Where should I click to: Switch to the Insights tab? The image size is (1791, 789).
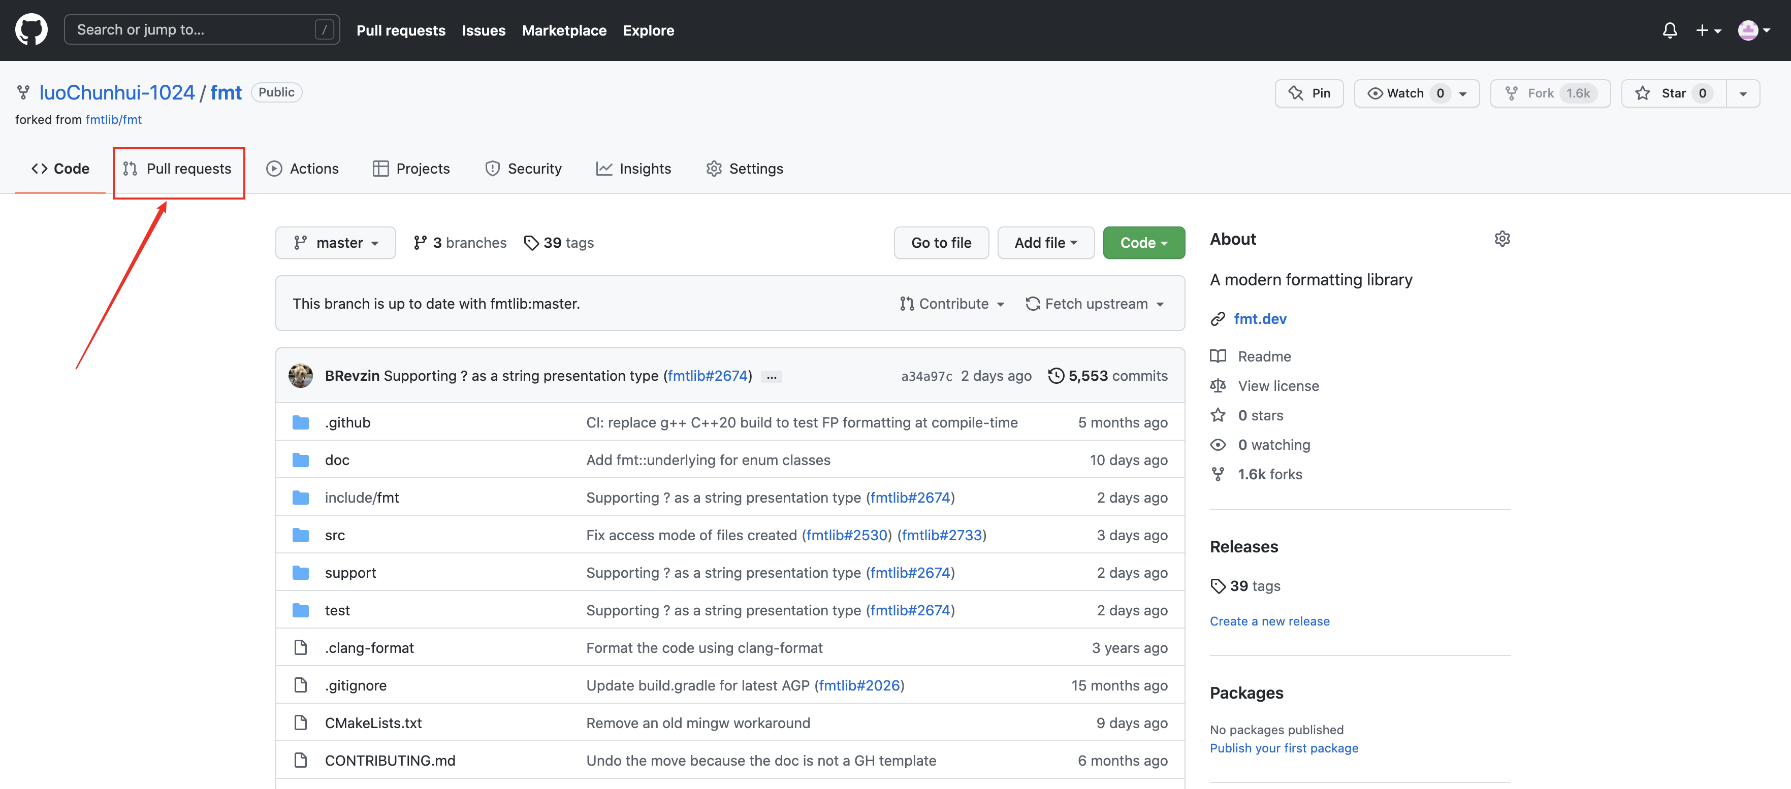[x=633, y=169]
